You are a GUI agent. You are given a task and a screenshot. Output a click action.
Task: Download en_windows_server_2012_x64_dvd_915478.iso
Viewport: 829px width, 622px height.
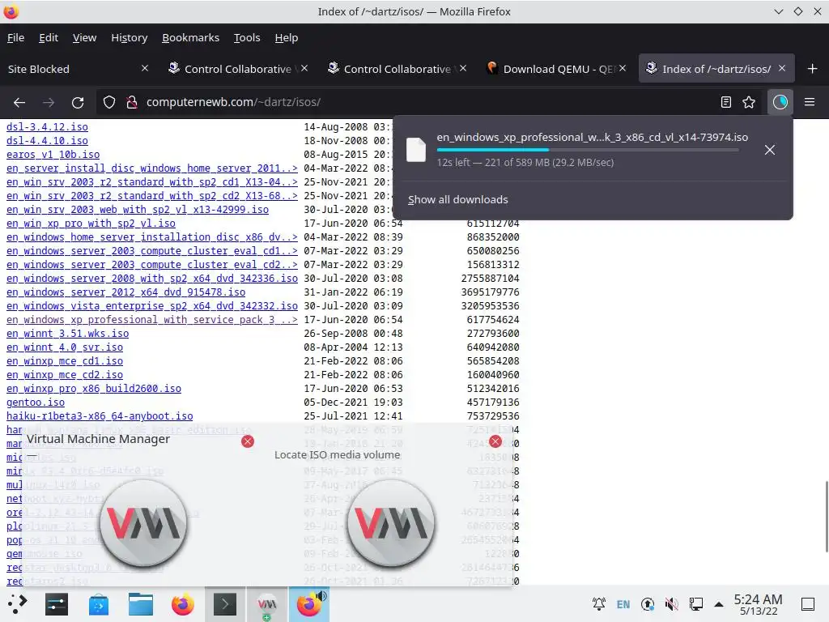(x=125, y=292)
